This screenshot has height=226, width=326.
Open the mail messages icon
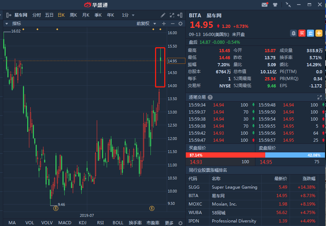(265, 4)
